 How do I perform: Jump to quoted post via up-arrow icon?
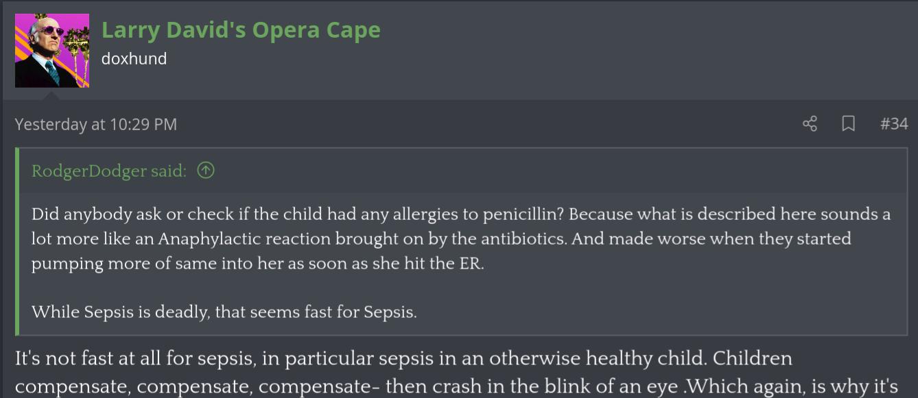click(x=206, y=171)
